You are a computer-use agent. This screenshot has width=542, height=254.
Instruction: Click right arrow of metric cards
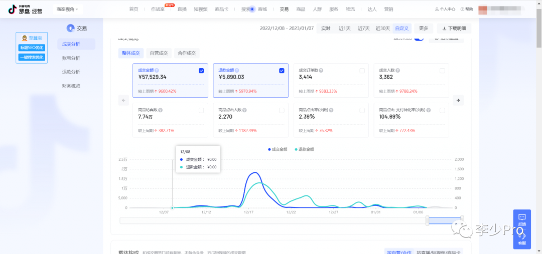click(458, 100)
